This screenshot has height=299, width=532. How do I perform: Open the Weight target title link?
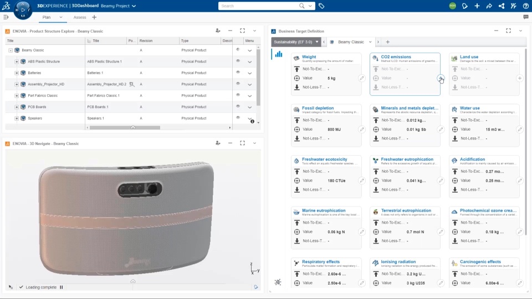[309, 56]
